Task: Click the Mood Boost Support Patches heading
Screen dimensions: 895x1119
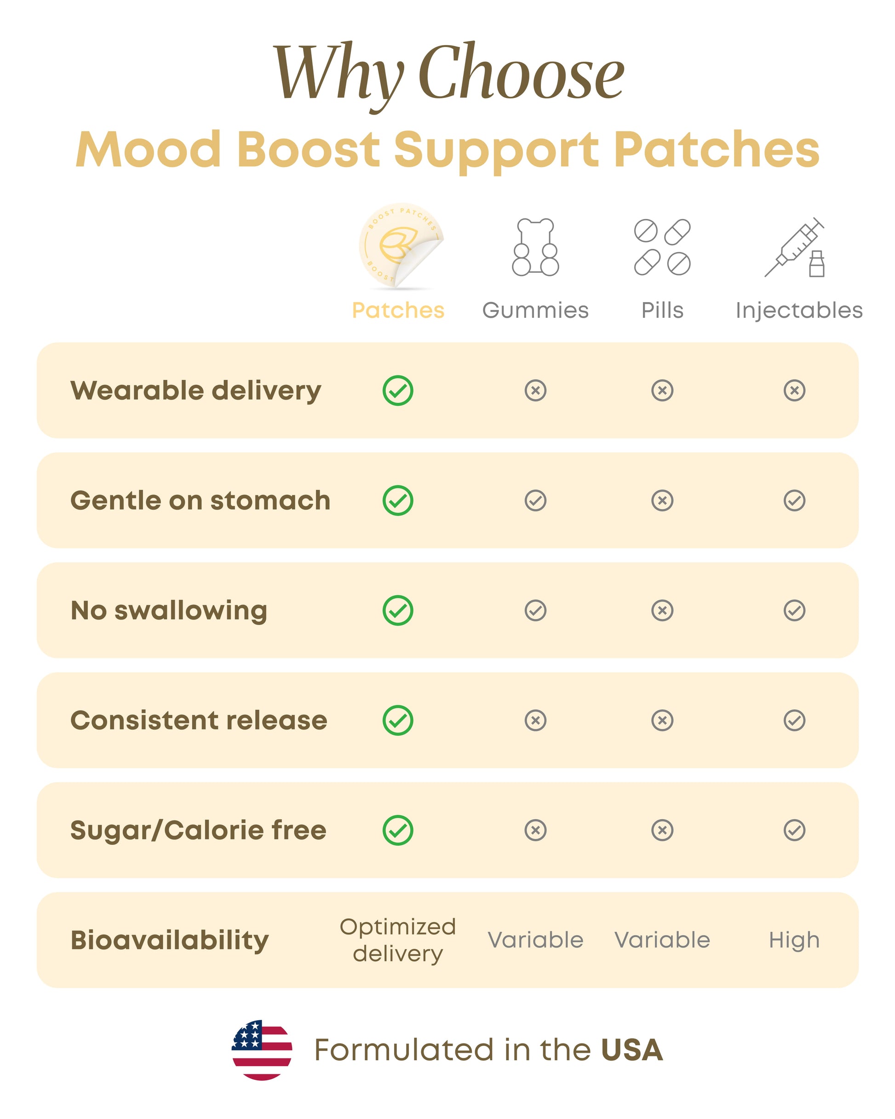Action: 447,149
